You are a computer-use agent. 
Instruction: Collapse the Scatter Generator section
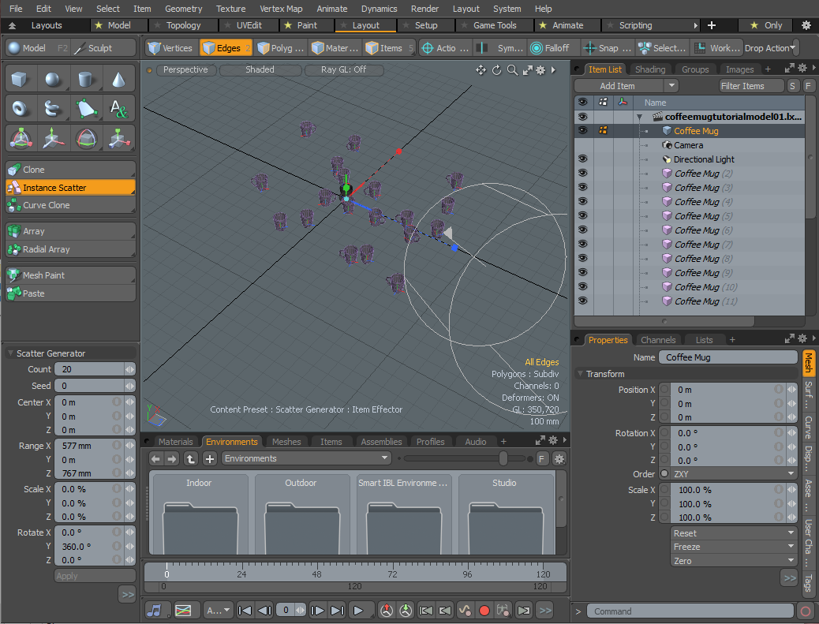[x=9, y=353]
